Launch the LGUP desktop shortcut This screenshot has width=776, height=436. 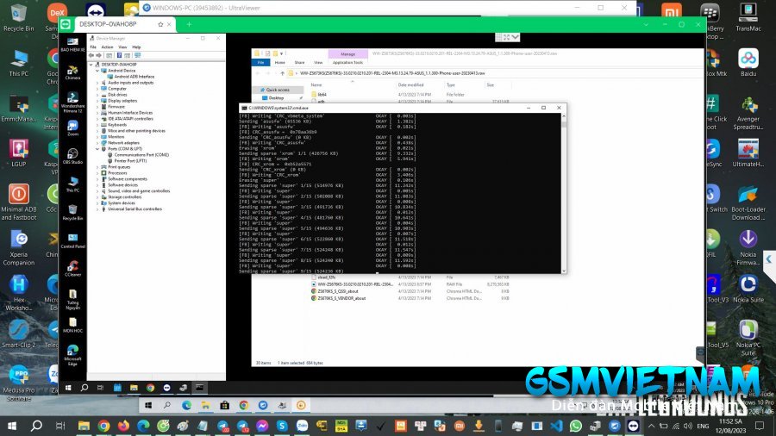click(x=18, y=153)
